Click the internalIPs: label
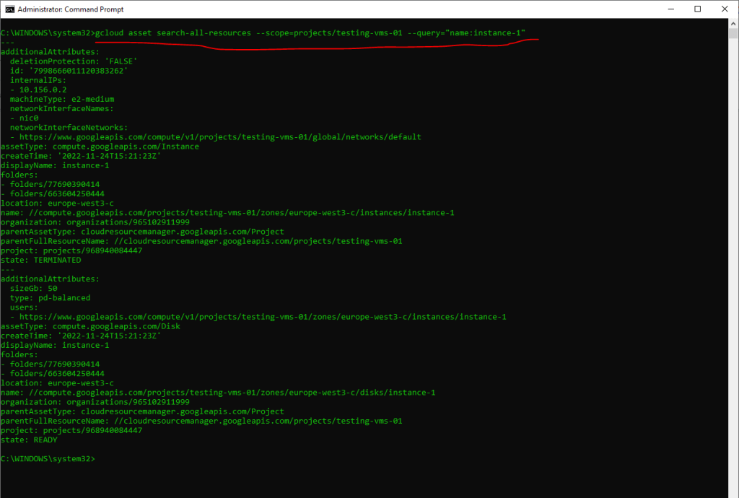The width and height of the screenshot is (739, 498). click(x=38, y=80)
